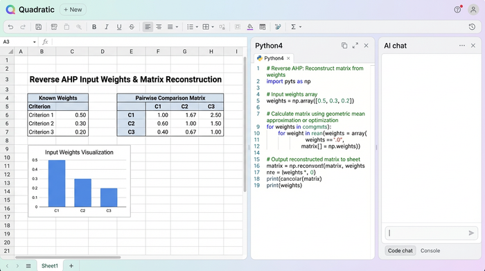This screenshot has height=271, width=485.
Task: Create a new file with + New
Action: pos(73,10)
